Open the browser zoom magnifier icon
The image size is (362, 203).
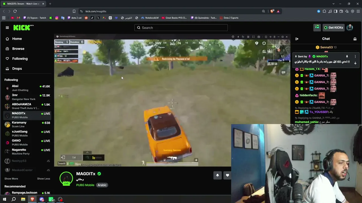(x=263, y=11)
